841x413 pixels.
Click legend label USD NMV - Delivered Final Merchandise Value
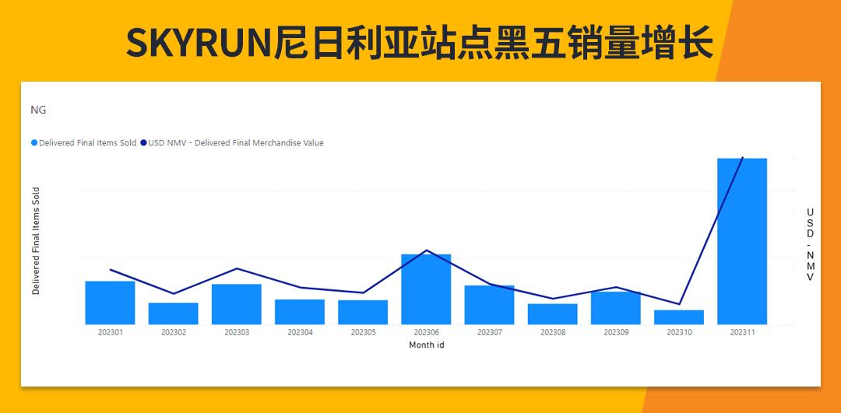pyautogui.click(x=236, y=143)
